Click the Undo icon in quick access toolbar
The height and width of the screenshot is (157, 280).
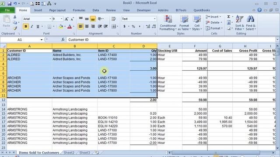pos(15,3)
